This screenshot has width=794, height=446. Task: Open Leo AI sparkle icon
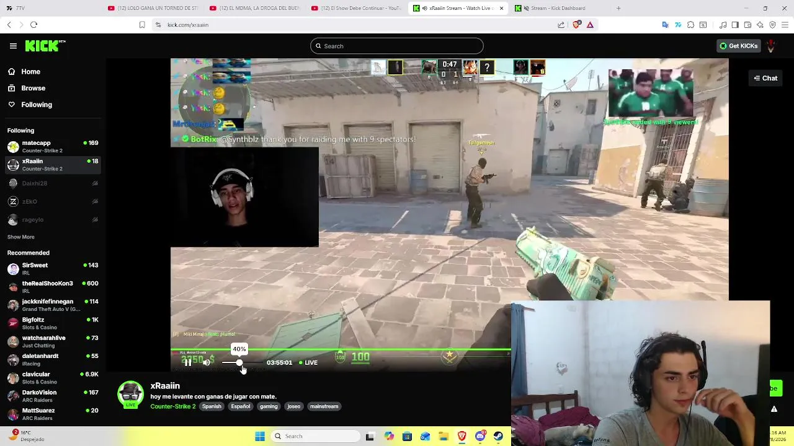click(760, 25)
